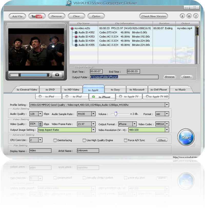Click the trim end handle under the preview
The width and height of the screenshot is (205, 208).
tap(48, 75)
